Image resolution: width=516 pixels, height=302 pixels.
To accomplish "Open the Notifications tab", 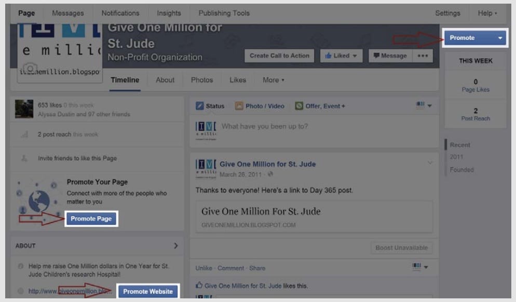I will click(120, 13).
